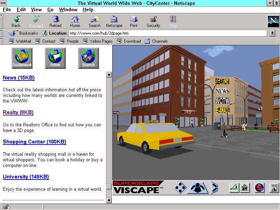Screen dimensions: 280x210
Task: Open the Window menu
Action: pos(68,10)
